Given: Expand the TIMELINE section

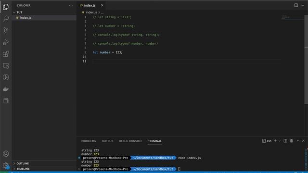Looking at the screenshot, I should click(44, 169).
